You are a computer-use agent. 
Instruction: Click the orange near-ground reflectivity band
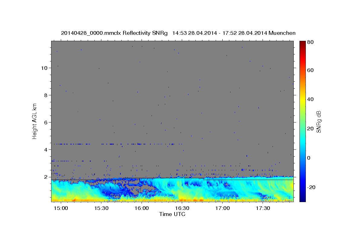tap(172, 200)
